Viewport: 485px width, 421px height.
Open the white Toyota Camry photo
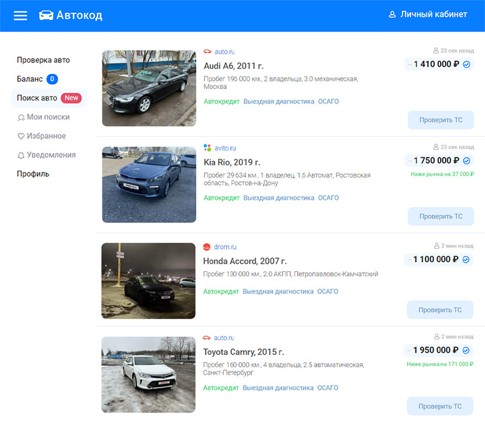point(149,374)
